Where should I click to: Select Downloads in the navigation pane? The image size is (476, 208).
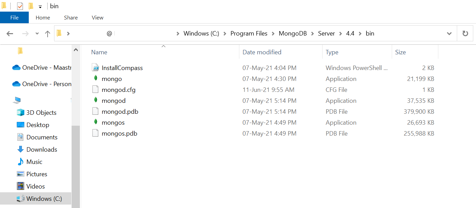pyautogui.click(x=42, y=150)
